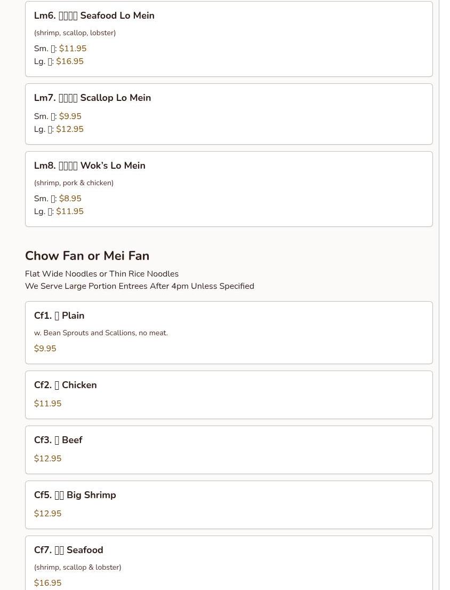
Task: Click the Cf7 Seafood price $16.95
Action: tap(48, 583)
